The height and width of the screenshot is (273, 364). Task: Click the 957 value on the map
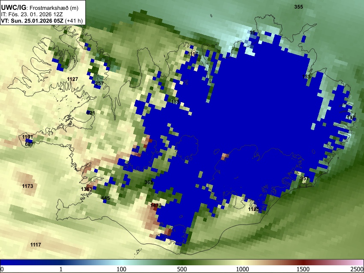pos(304,178)
